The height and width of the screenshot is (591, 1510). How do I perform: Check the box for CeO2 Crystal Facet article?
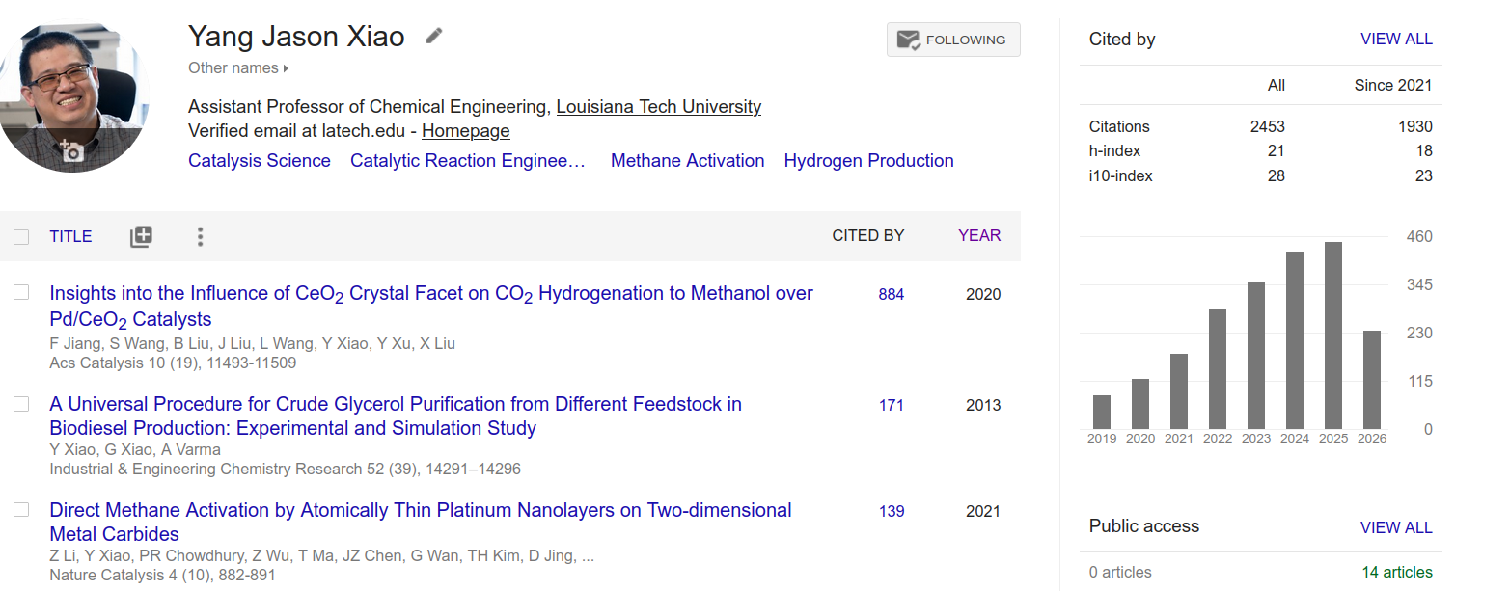point(21,292)
